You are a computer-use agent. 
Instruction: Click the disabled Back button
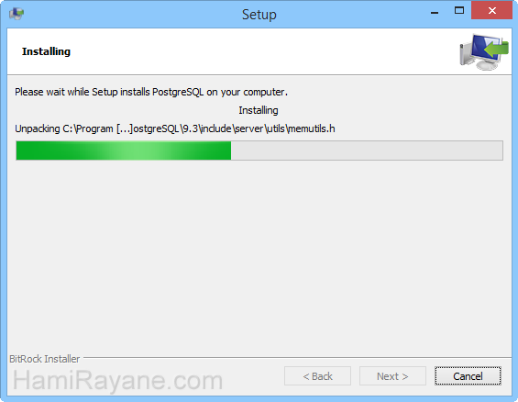coord(317,376)
